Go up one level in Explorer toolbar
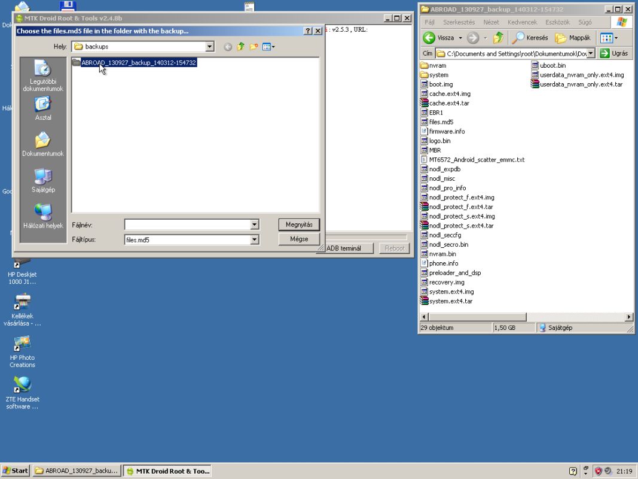The width and height of the screenshot is (638, 479). point(498,38)
